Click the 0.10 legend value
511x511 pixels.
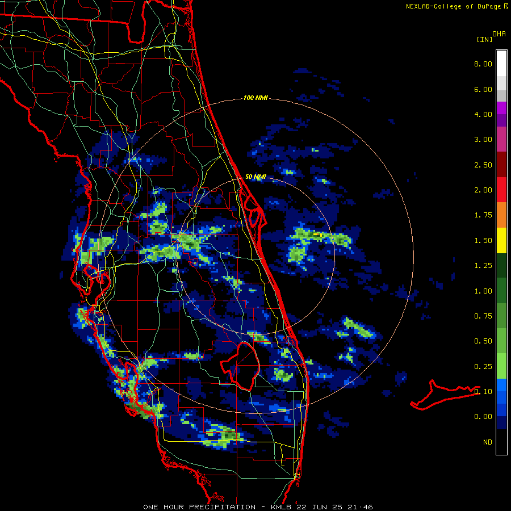483,392
